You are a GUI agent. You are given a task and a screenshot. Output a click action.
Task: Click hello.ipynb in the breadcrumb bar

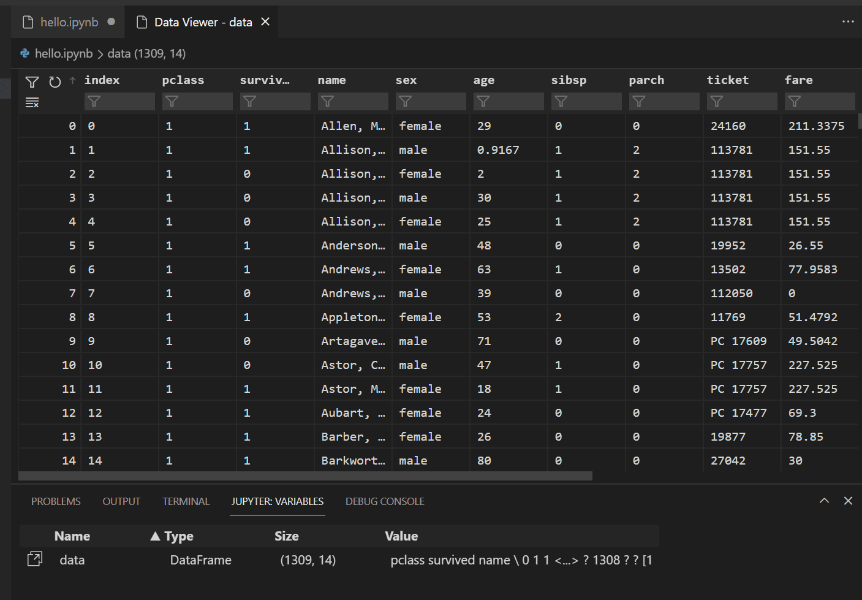[65, 53]
